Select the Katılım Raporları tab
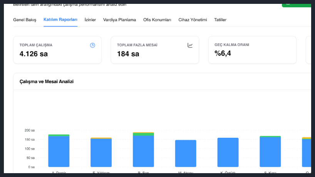The height and width of the screenshot is (177, 315). [60, 20]
